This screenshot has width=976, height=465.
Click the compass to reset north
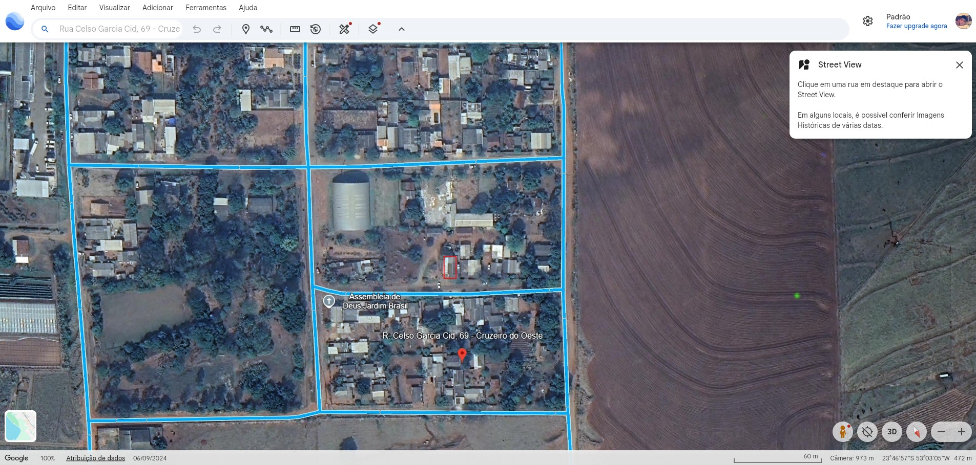click(916, 432)
